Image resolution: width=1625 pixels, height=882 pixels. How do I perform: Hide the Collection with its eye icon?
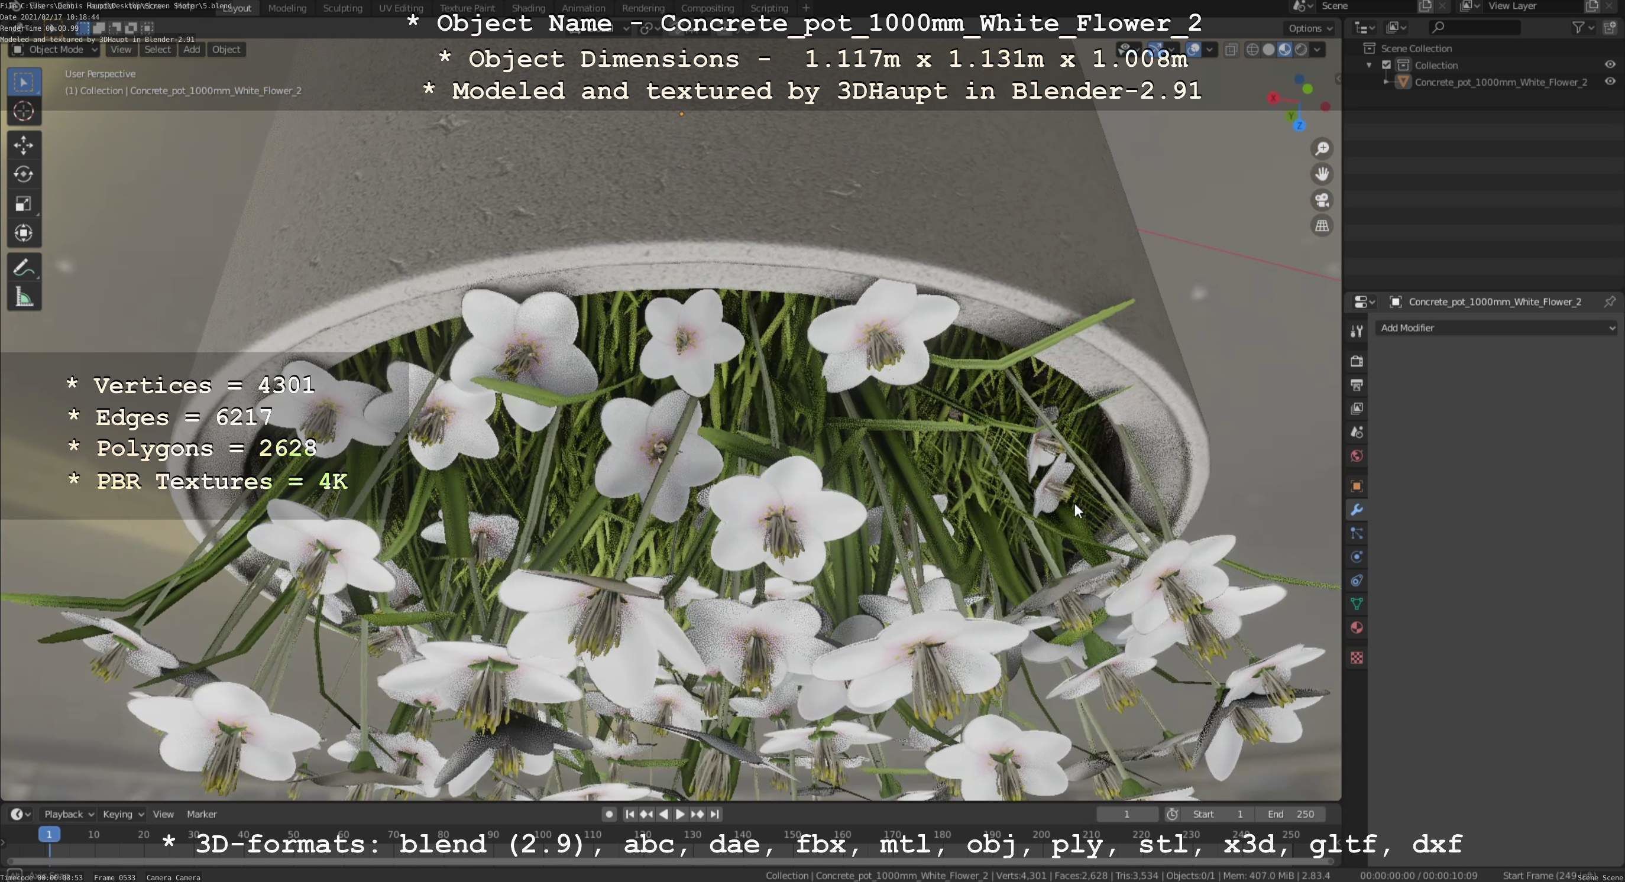pos(1610,64)
